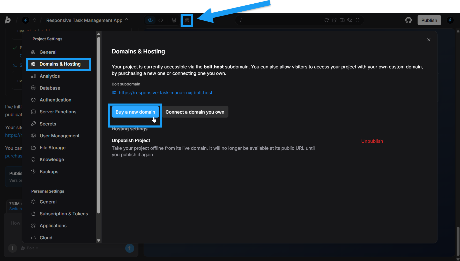Click the send arrow button in chat
Screen dimensions: 460x261
point(130,248)
